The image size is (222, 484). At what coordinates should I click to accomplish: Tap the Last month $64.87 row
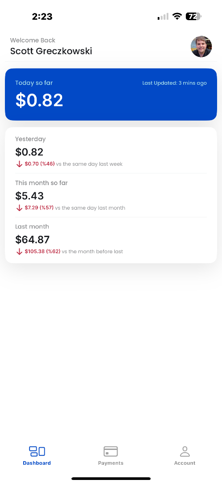pos(111,239)
